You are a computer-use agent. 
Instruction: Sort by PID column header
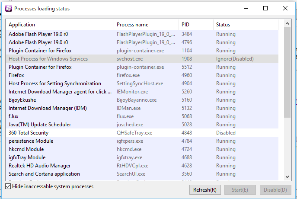195,25
